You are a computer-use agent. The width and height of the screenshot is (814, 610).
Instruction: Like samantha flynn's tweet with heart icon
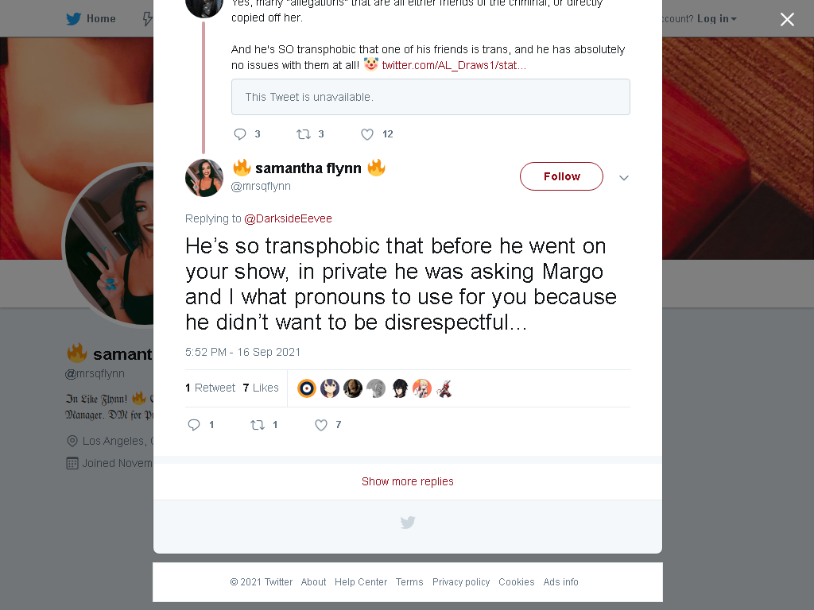tap(321, 425)
